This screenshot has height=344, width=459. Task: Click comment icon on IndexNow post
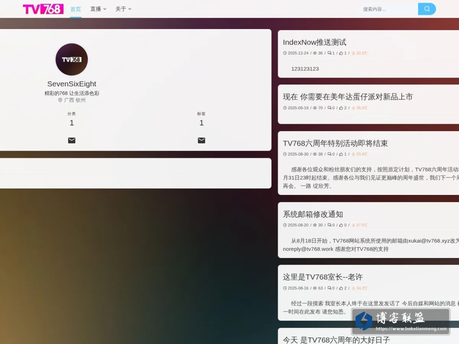(x=329, y=53)
